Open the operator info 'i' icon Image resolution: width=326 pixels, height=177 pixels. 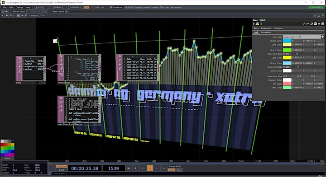[261, 24]
